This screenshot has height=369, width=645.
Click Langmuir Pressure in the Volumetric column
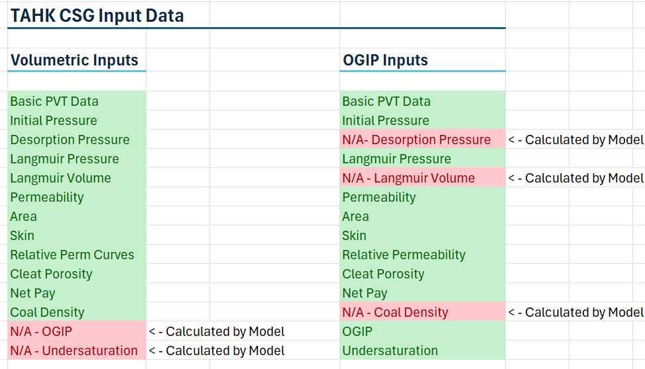pyautogui.click(x=64, y=159)
